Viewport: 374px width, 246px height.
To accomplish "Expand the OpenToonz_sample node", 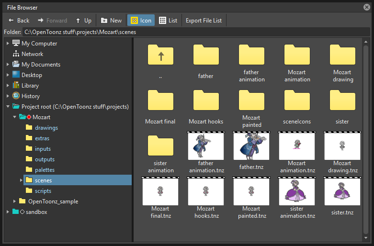I will tap(14, 201).
